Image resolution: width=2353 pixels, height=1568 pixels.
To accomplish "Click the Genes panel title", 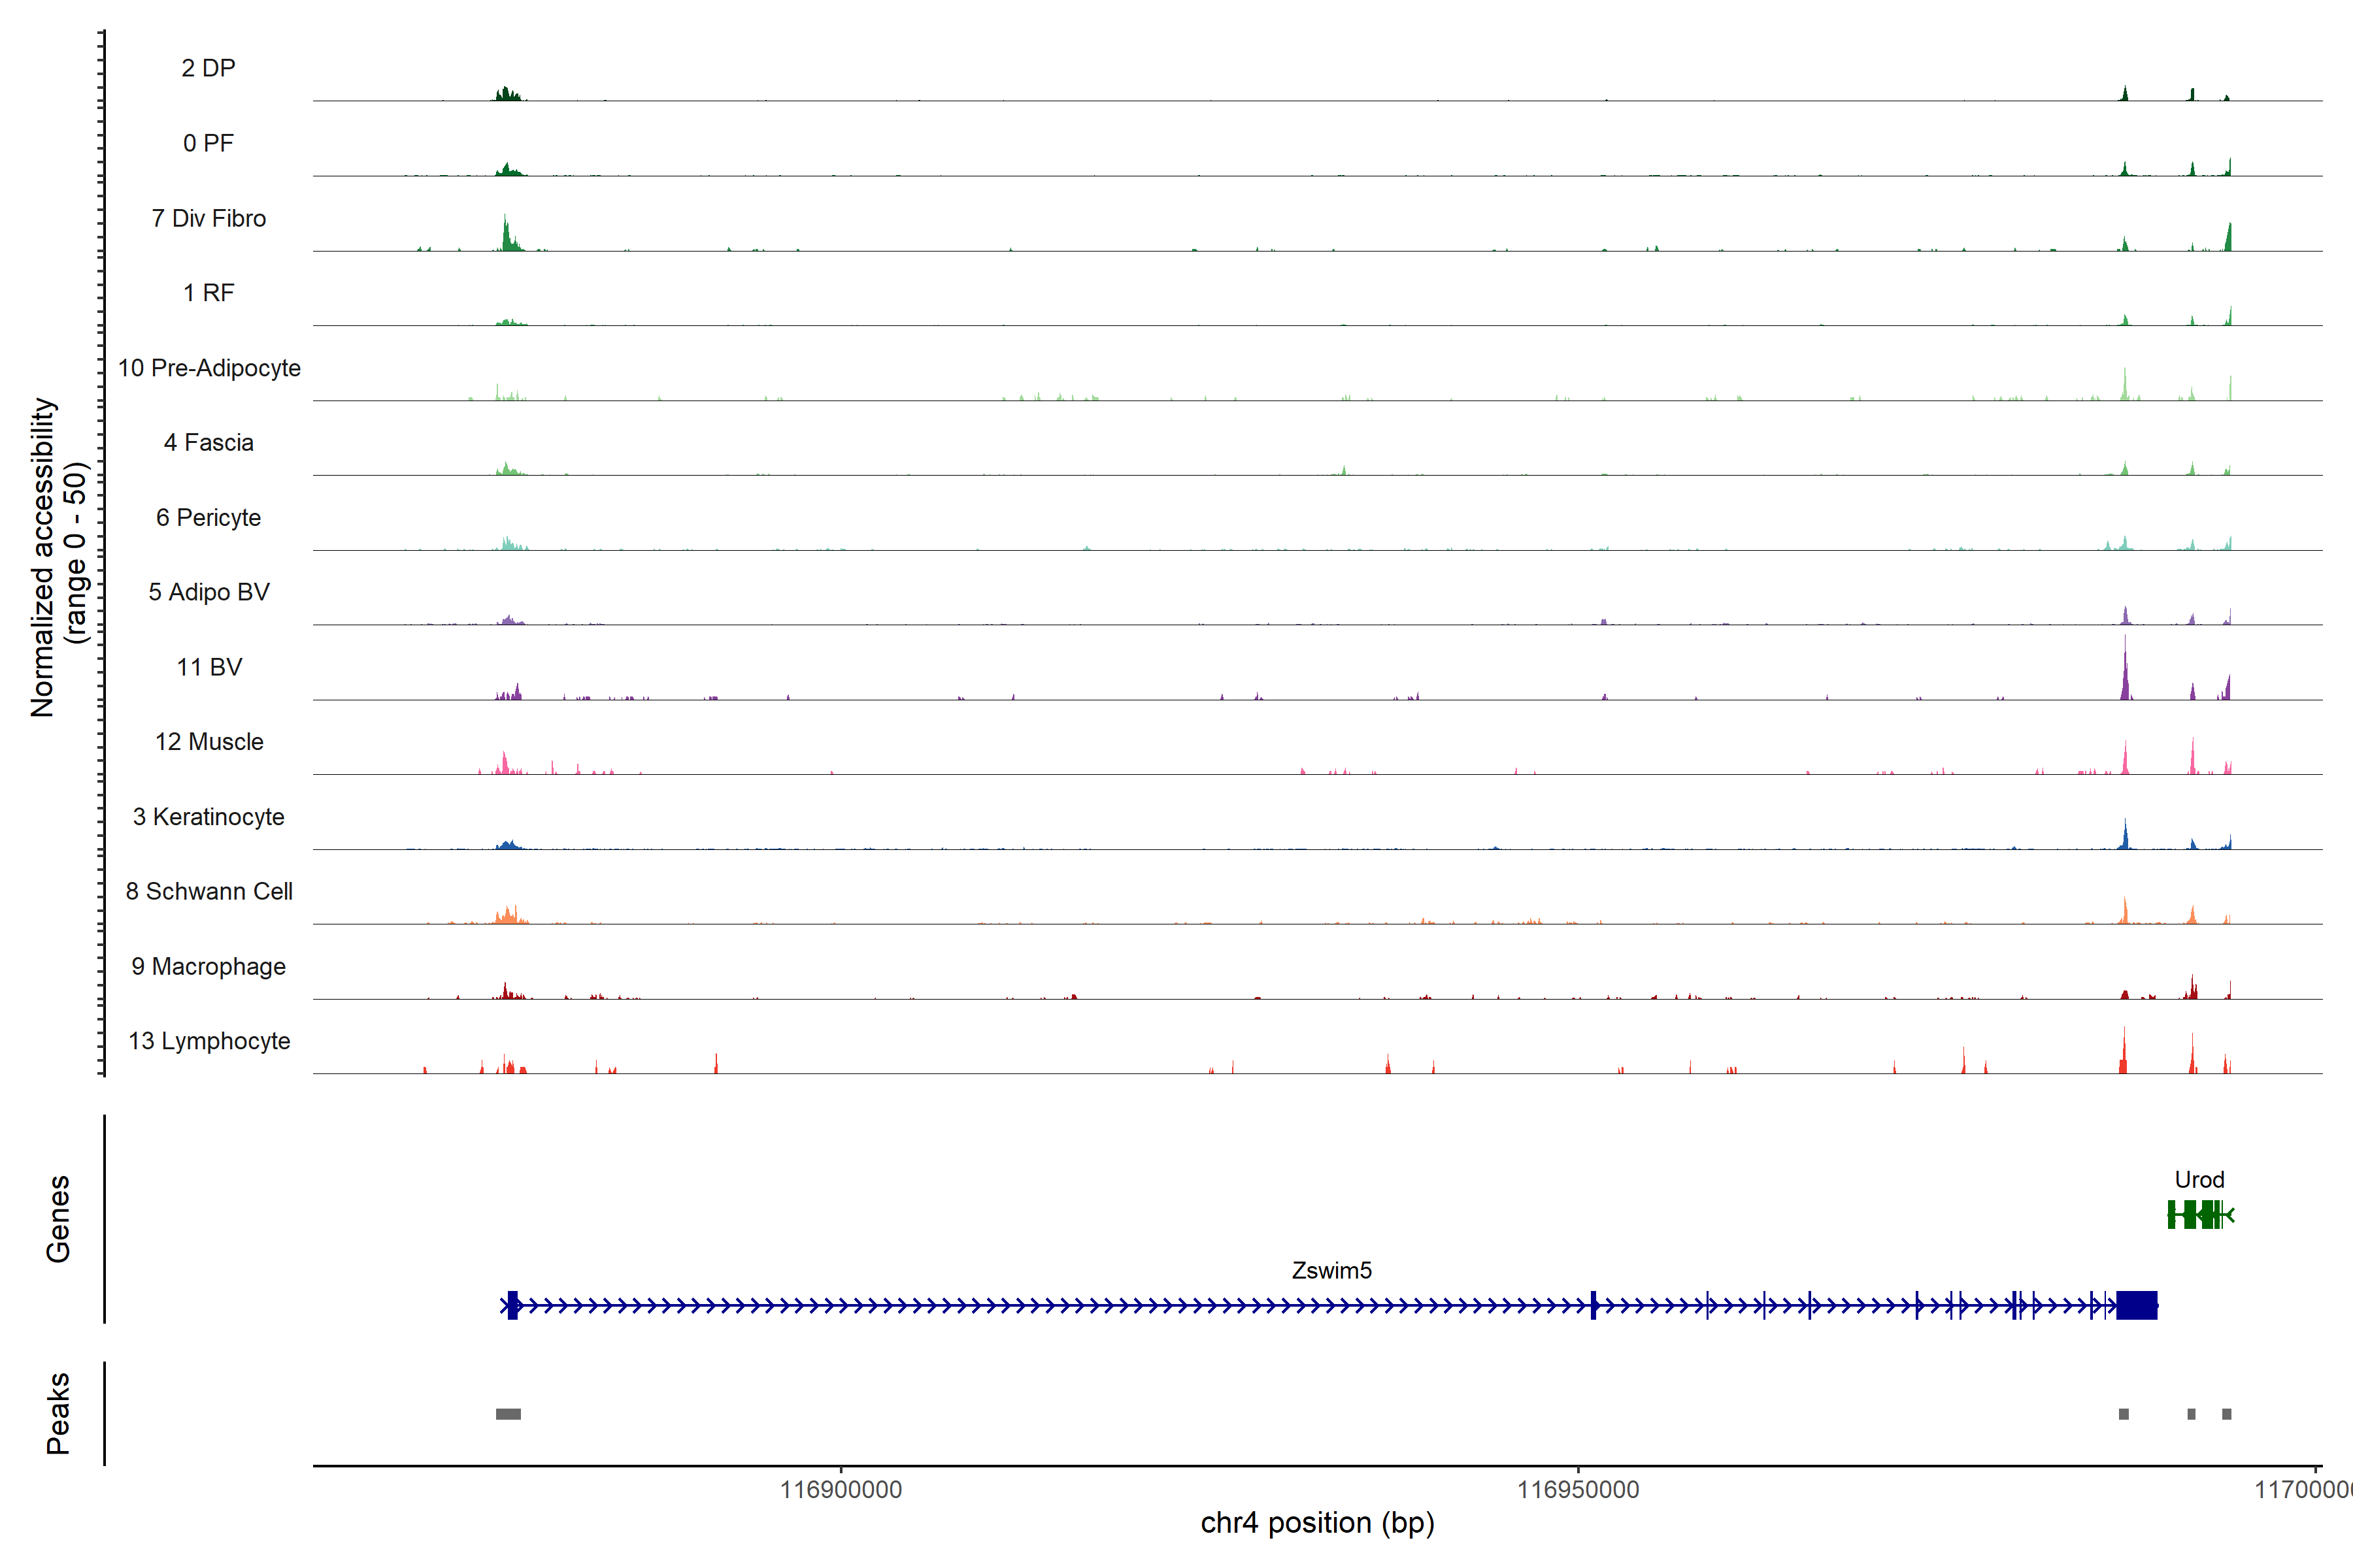I will click(x=58, y=1218).
